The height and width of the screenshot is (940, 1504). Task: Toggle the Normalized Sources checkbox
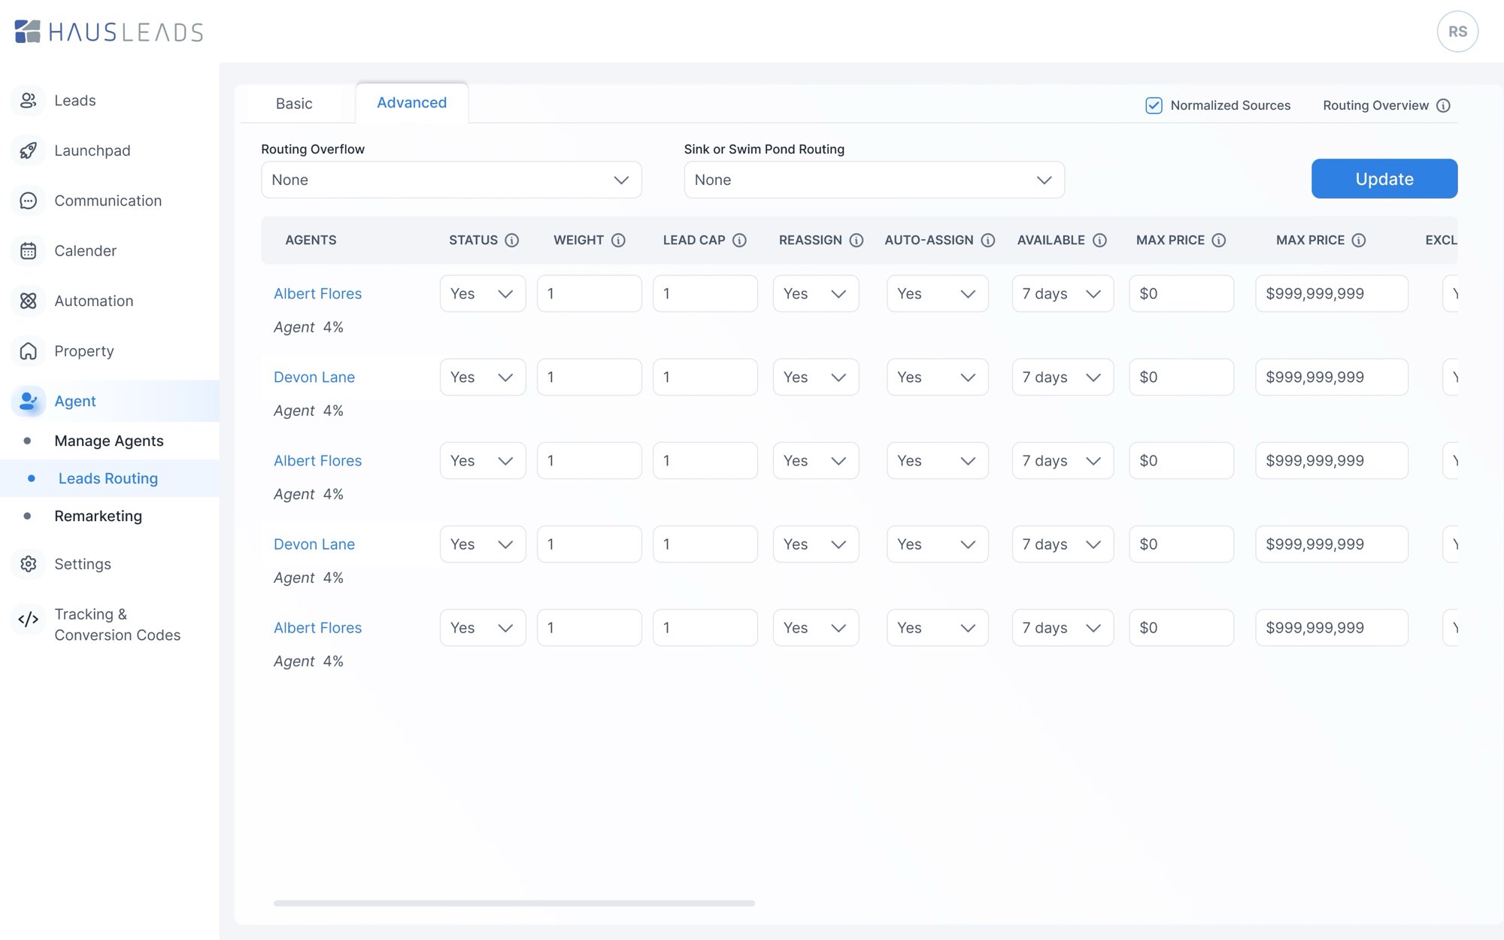click(1154, 105)
